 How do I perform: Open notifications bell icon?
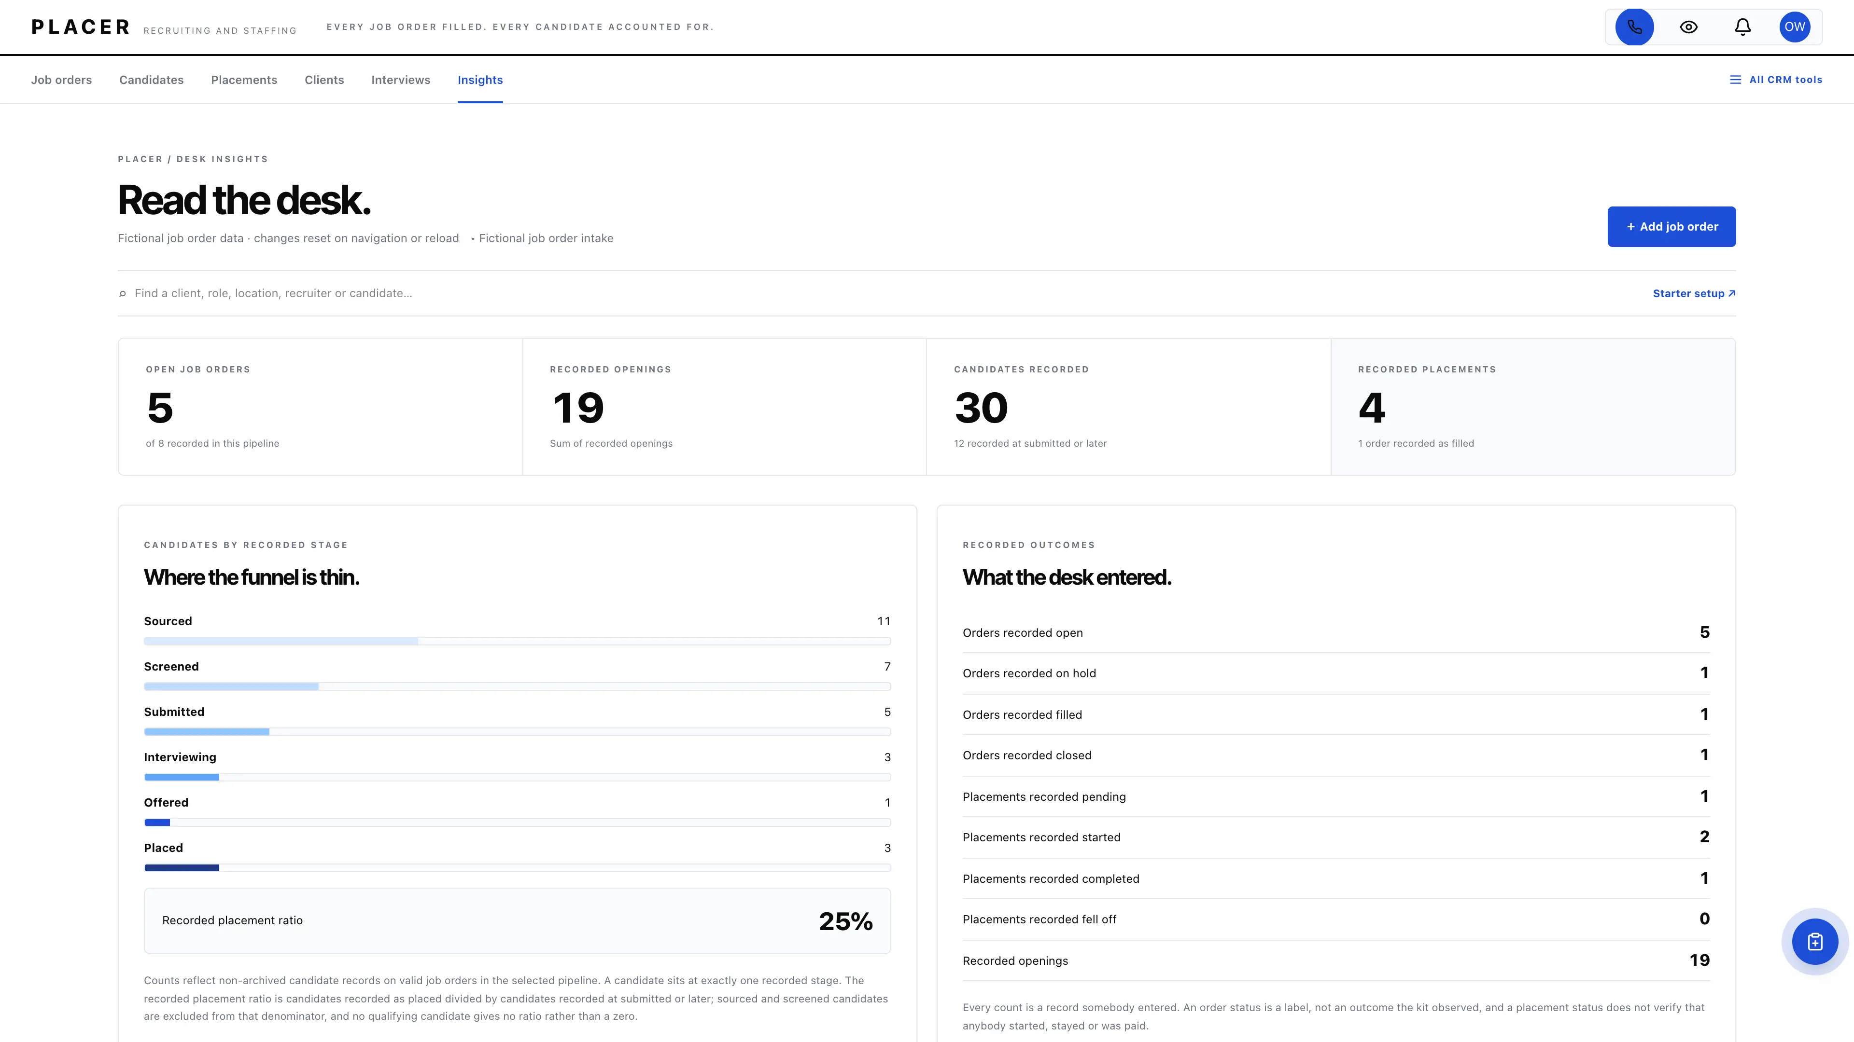1742,27
